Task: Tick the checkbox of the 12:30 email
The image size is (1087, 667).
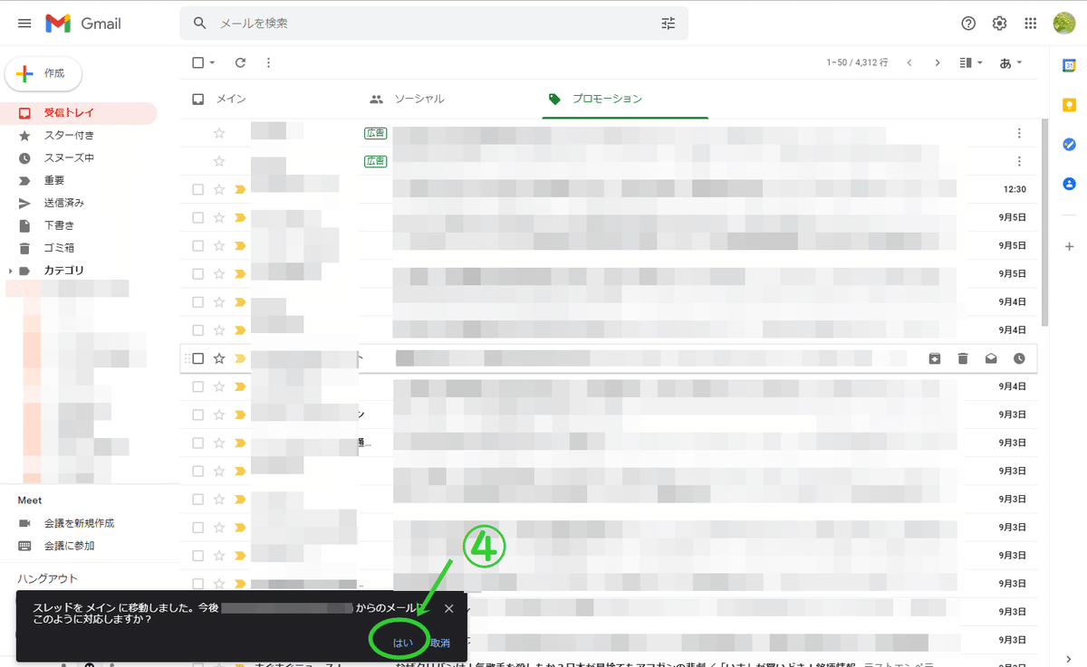Action: click(198, 189)
